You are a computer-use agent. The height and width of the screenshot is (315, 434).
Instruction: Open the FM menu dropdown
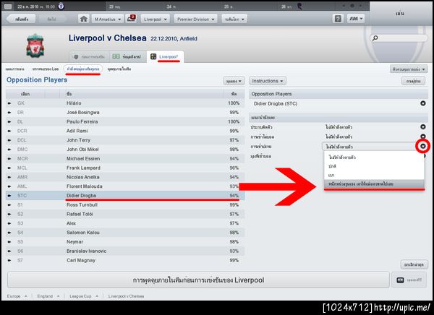pyautogui.click(x=356, y=19)
